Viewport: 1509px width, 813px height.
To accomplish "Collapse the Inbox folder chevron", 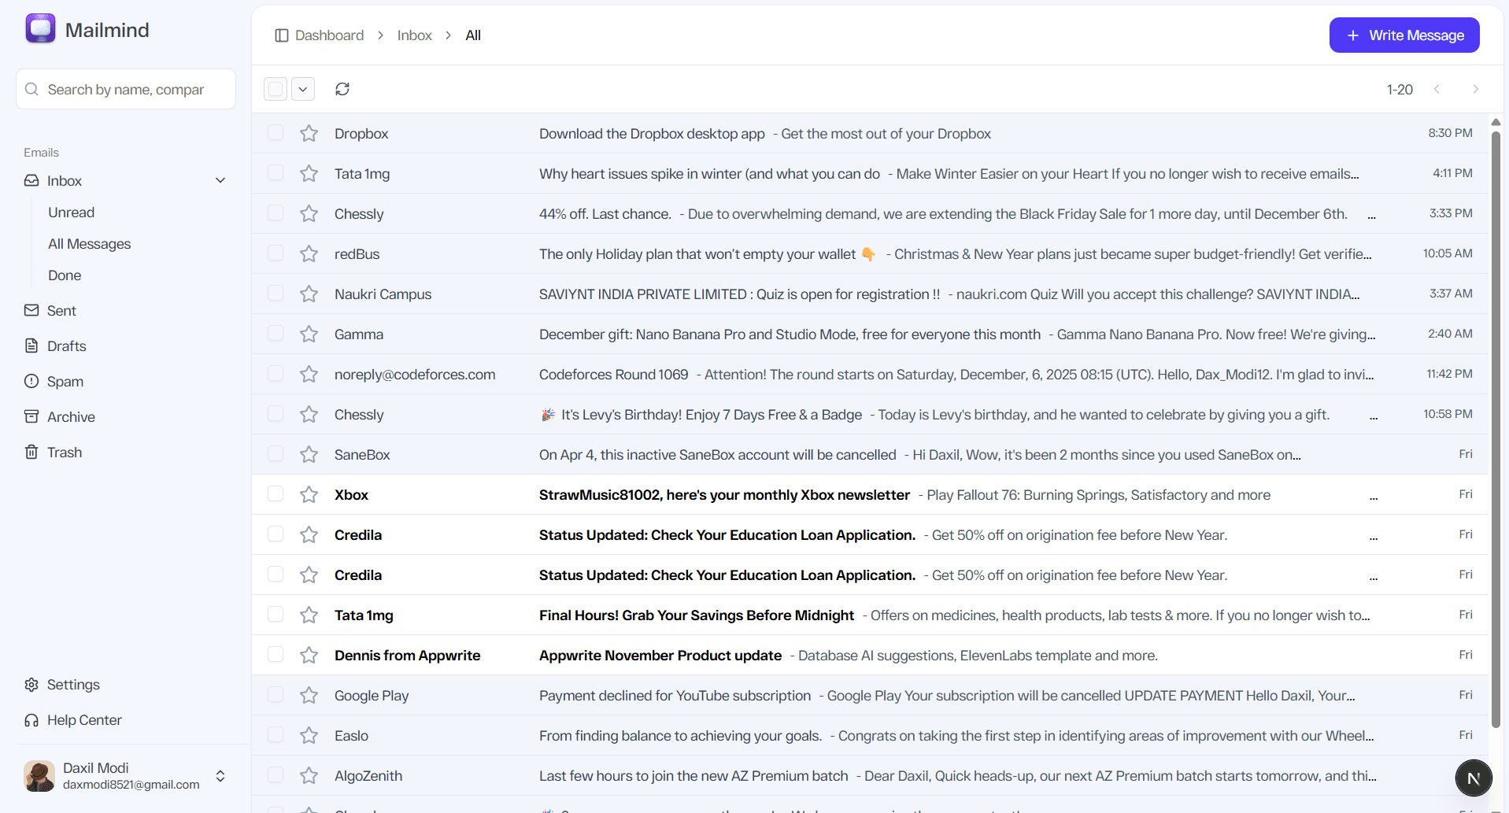I will pyautogui.click(x=220, y=180).
